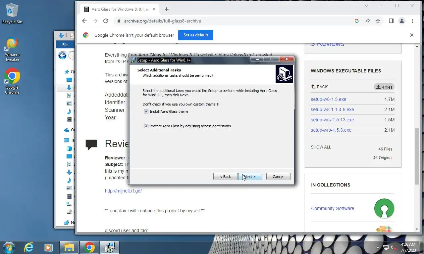Image resolution: width=424 pixels, height=254 pixels.
Task: Click the Community Software green logo
Action: tap(384, 208)
